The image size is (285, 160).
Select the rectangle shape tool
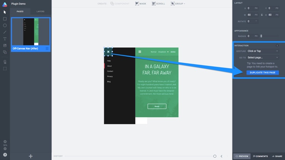5,19
